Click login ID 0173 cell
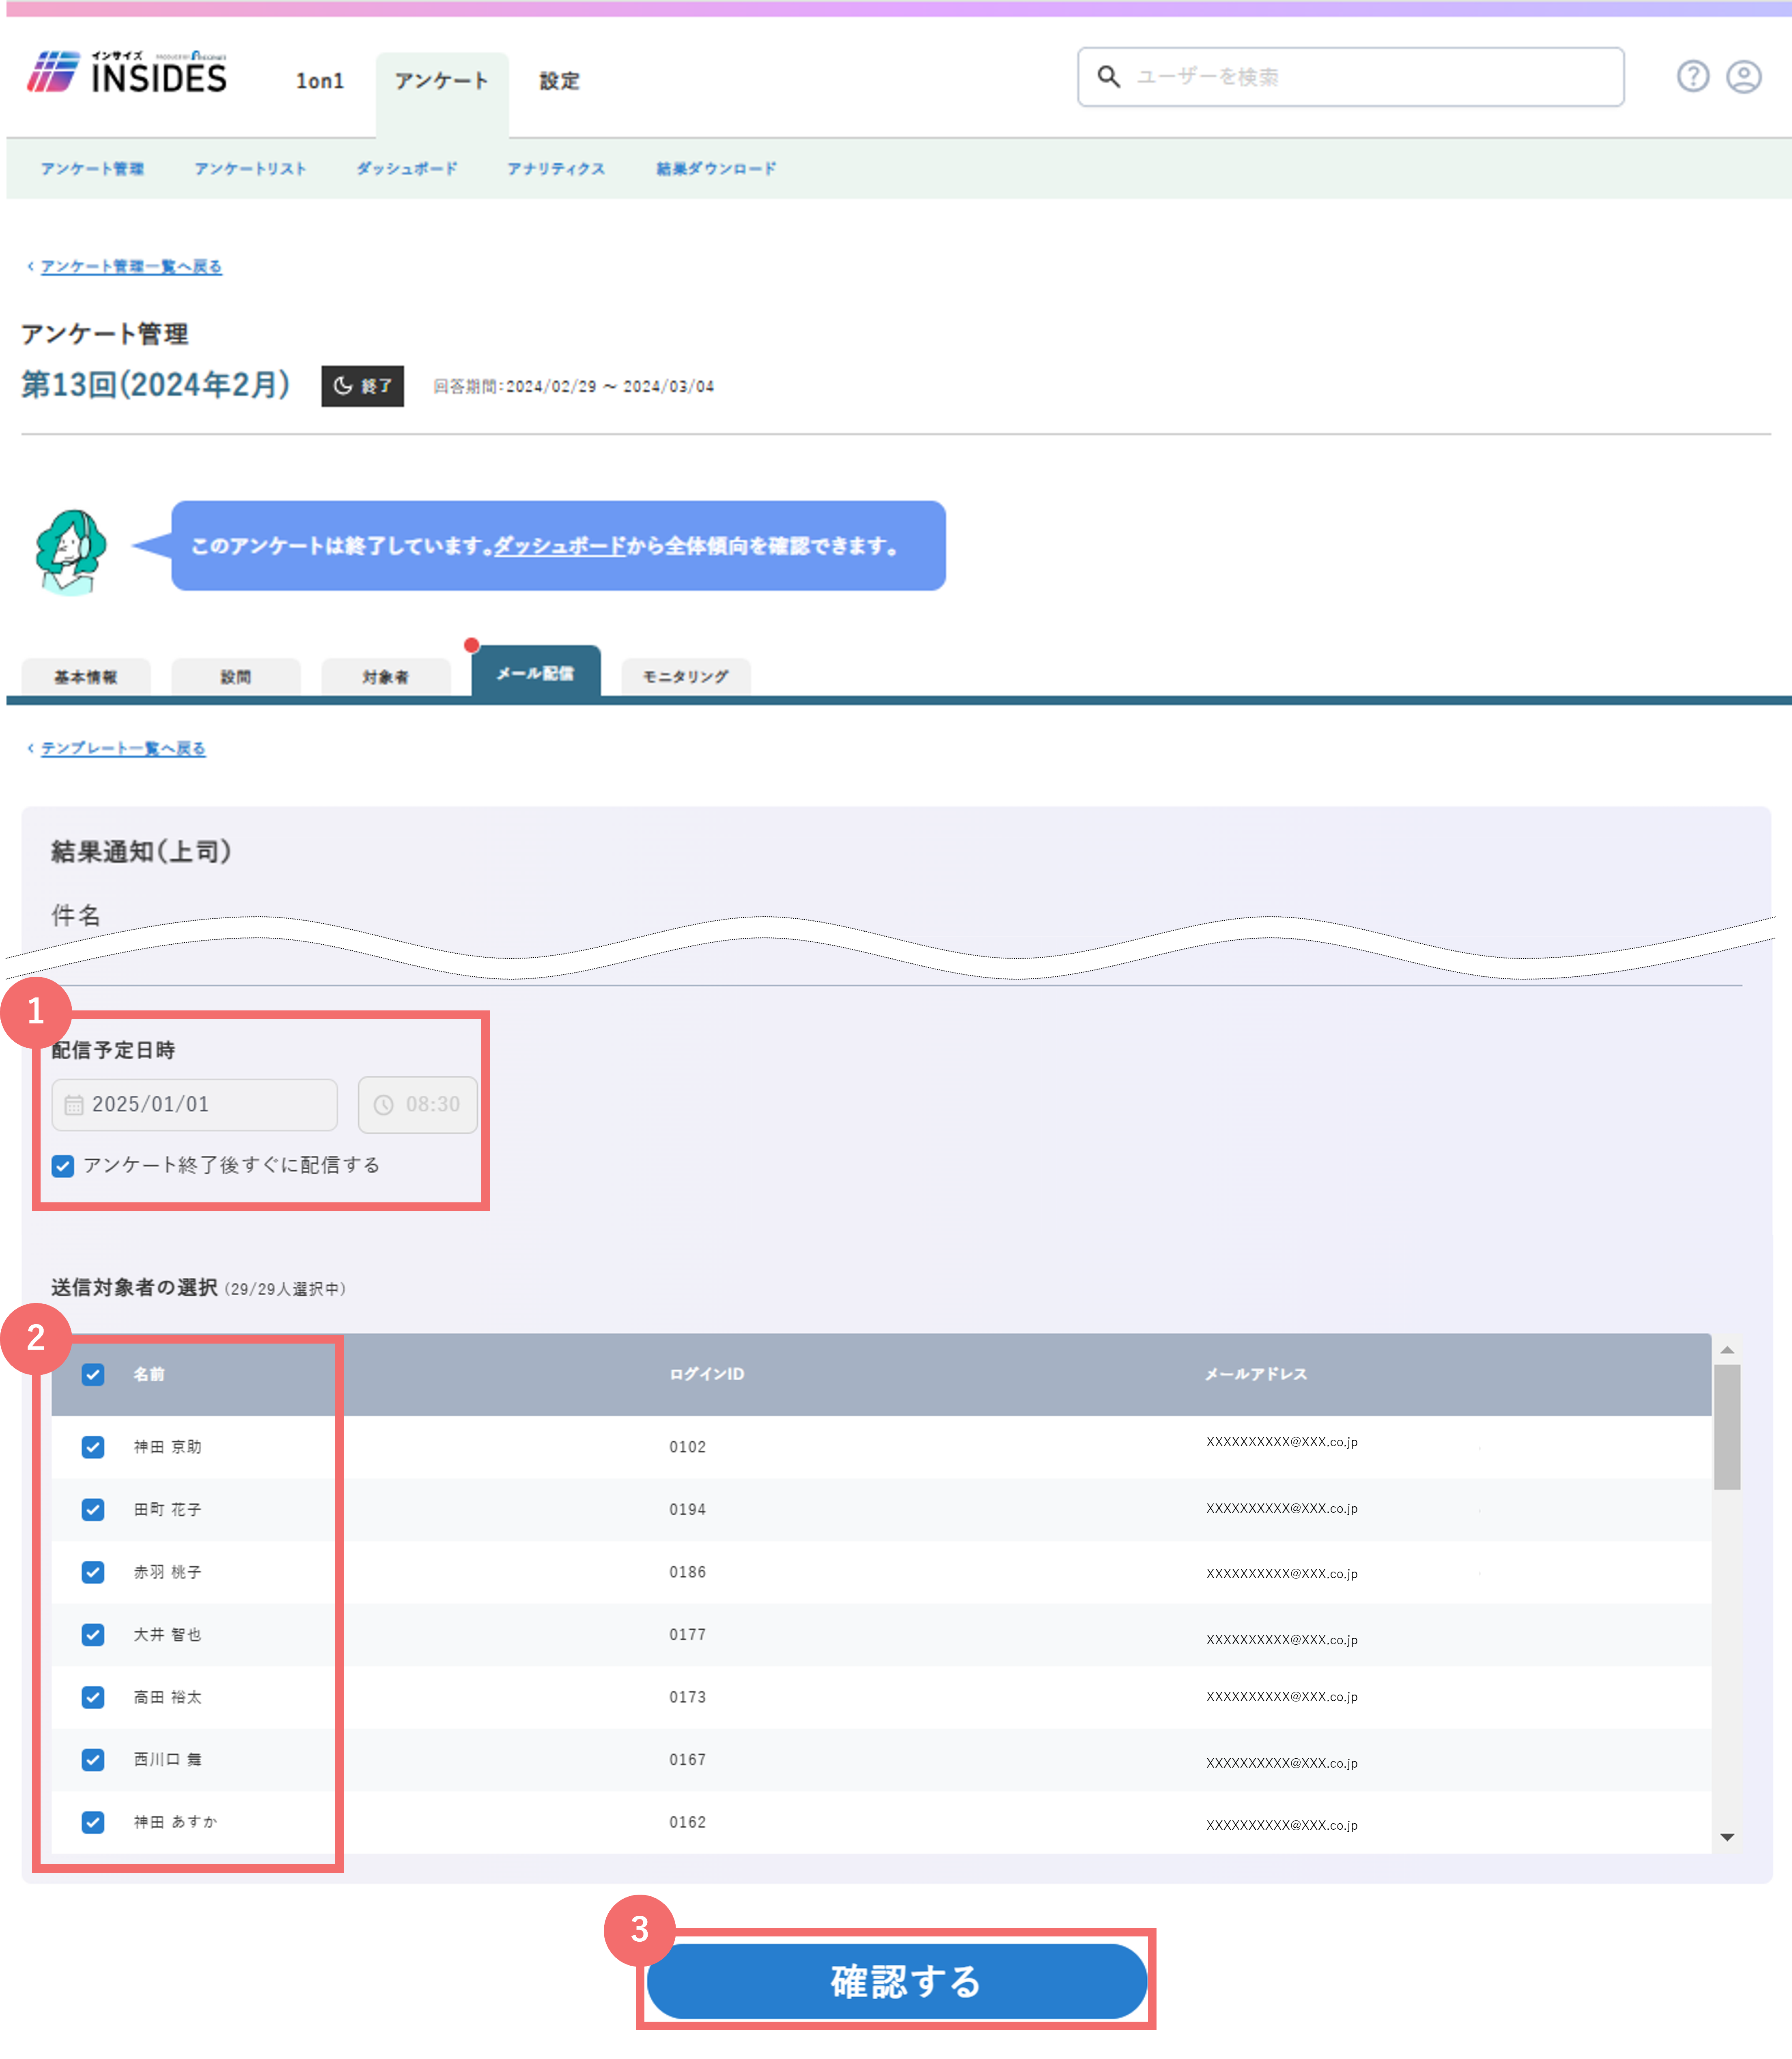This screenshot has width=1792, height=2059. [688, 1698]
